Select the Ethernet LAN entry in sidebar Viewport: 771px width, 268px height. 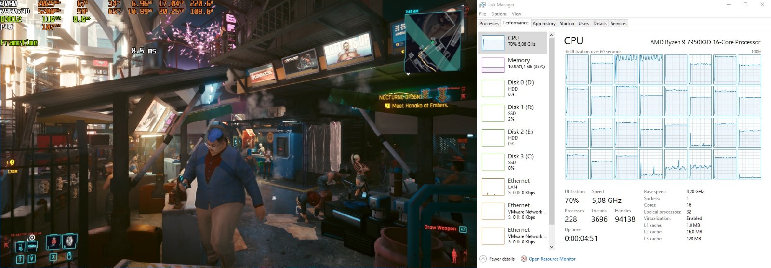[513, 187]
